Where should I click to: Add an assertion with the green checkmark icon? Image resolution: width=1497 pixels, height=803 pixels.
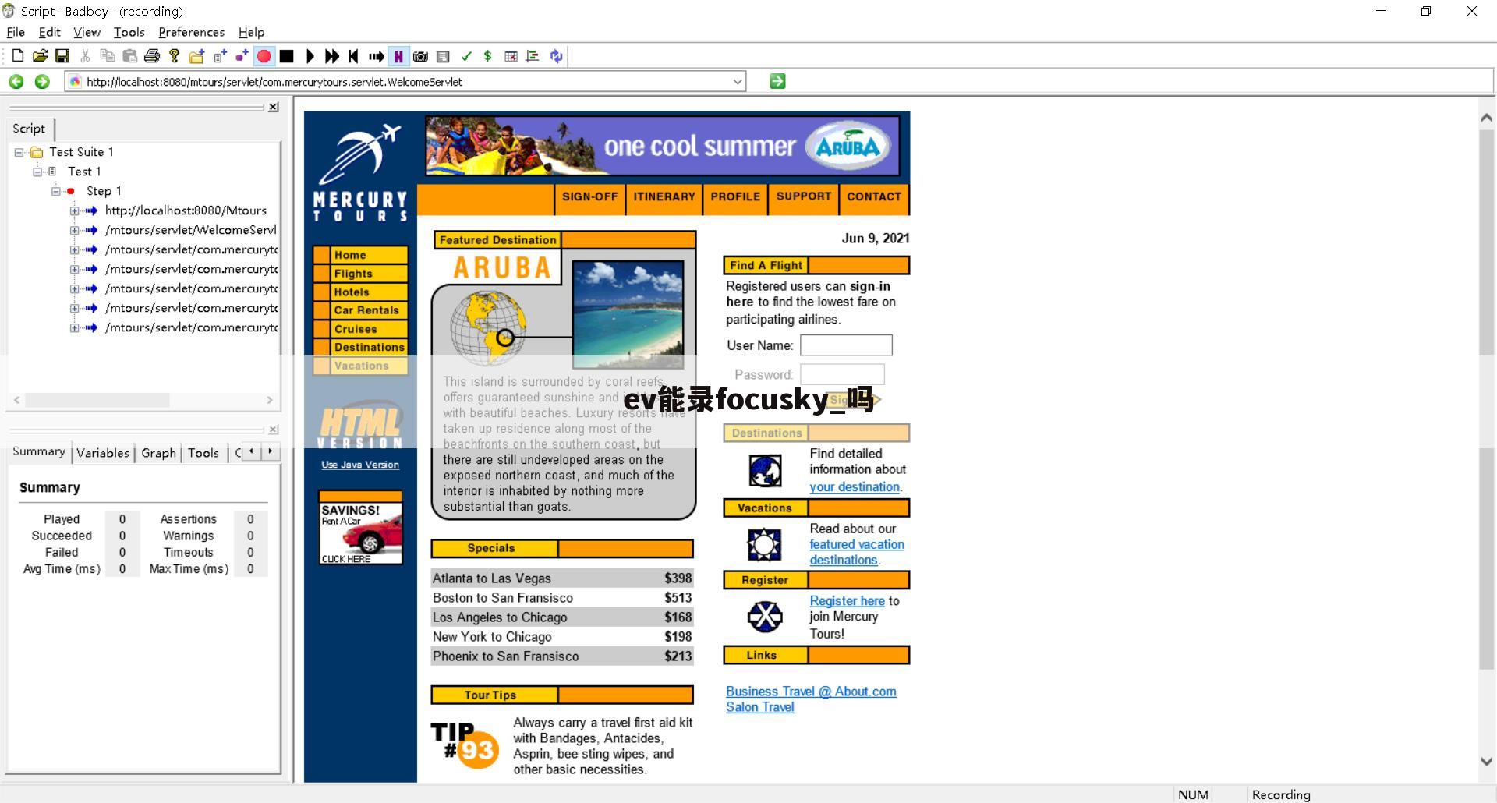(x=466, y=56)
